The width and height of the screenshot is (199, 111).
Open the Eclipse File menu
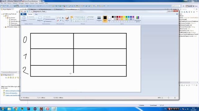tap(2, 3)
